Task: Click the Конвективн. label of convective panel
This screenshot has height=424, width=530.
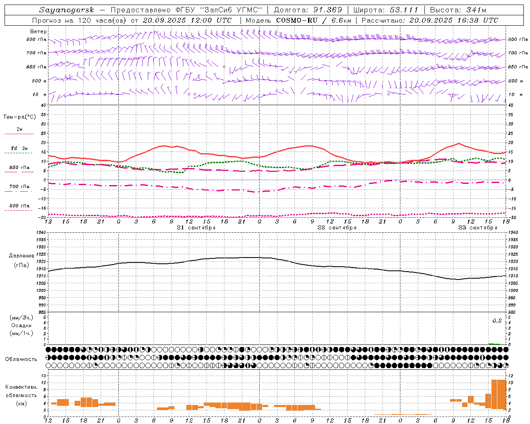Action: (22, 387)
